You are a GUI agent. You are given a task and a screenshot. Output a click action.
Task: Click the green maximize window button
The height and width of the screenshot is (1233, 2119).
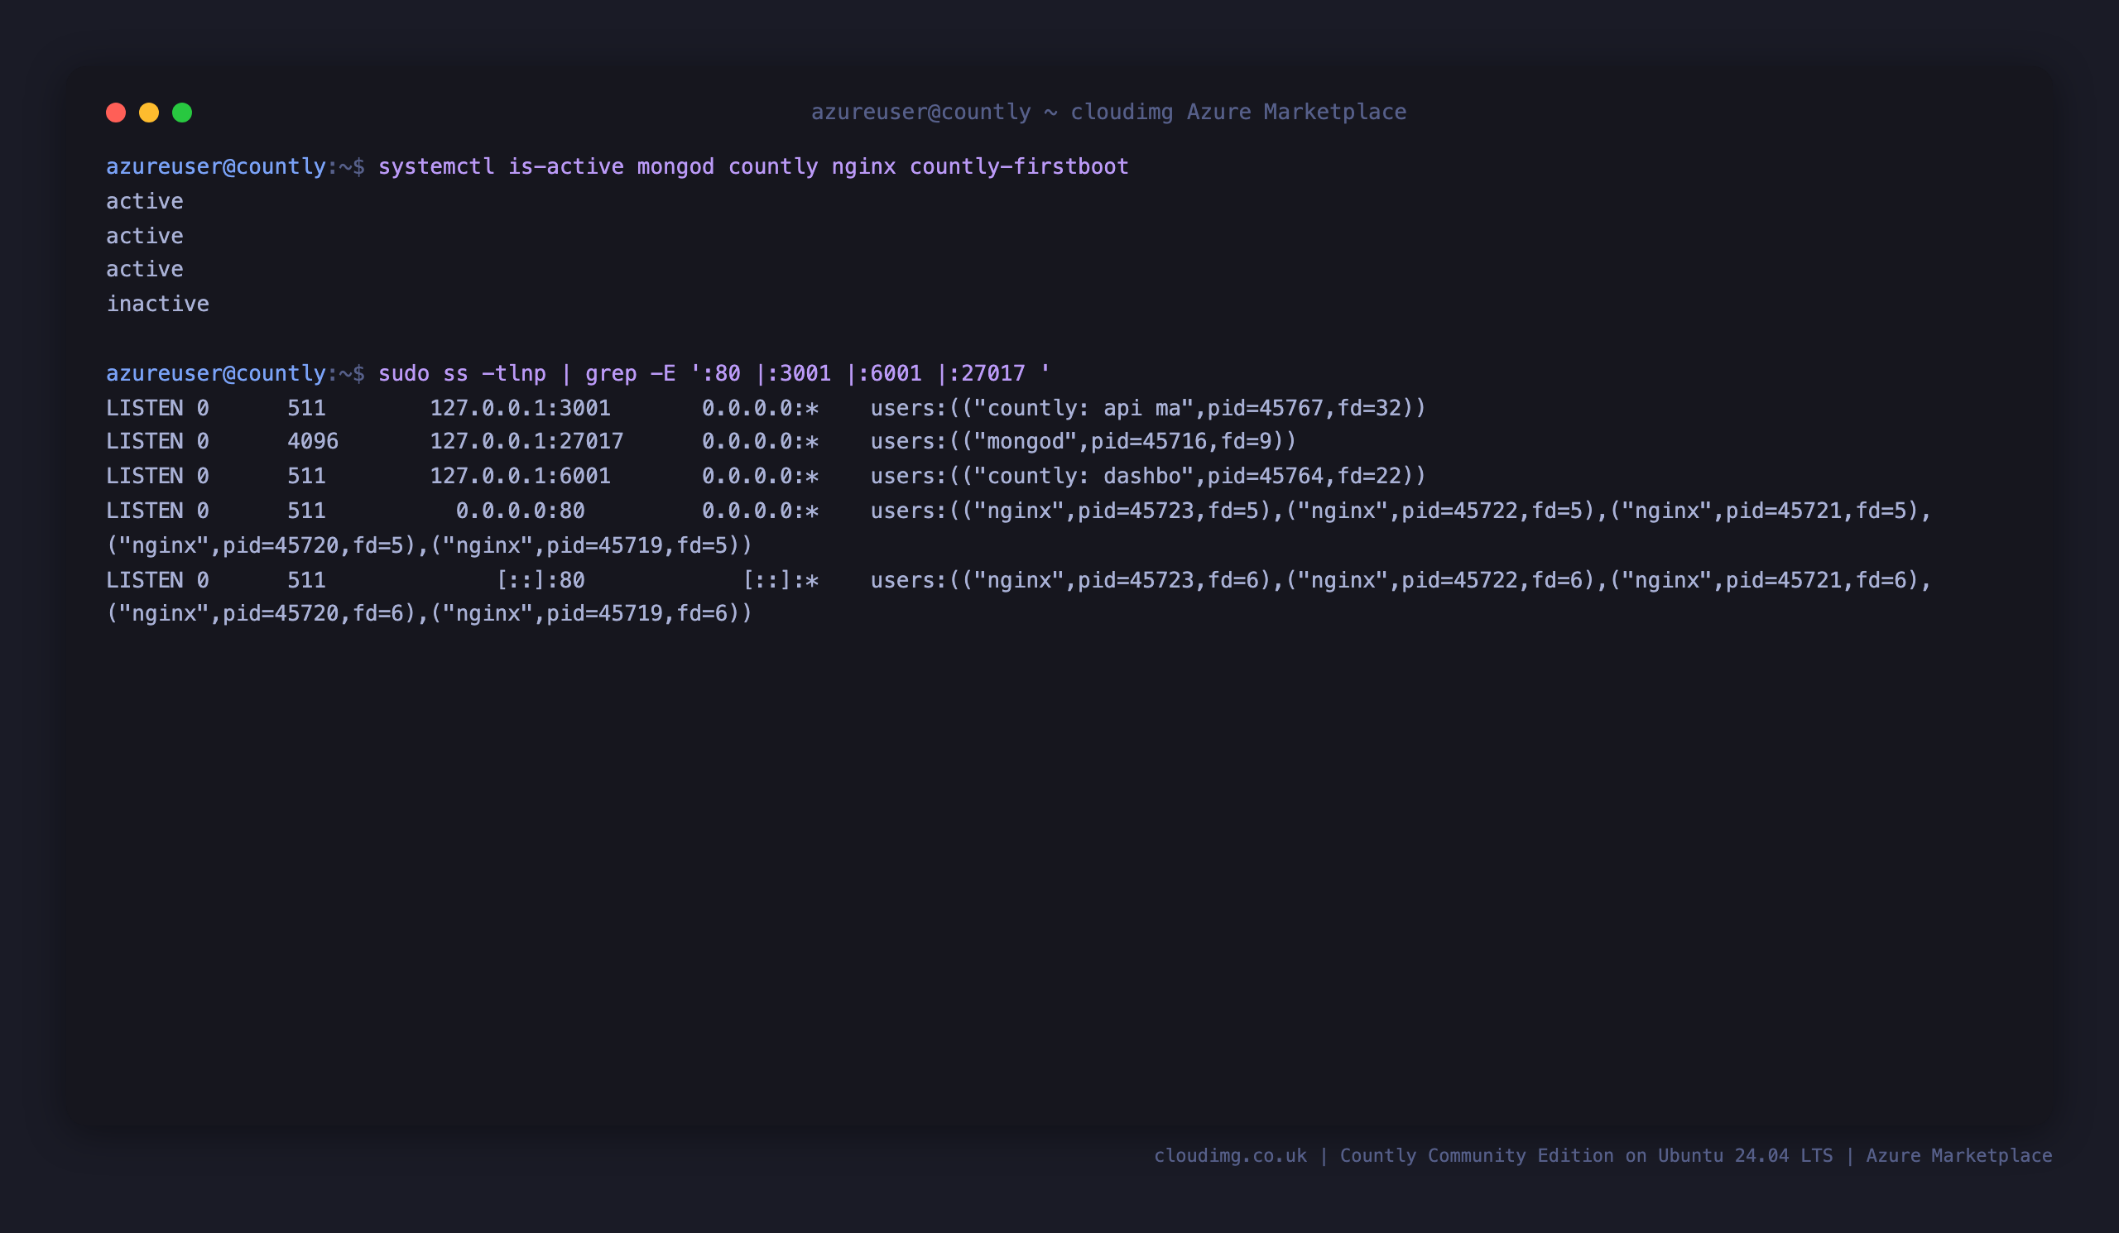182,113
